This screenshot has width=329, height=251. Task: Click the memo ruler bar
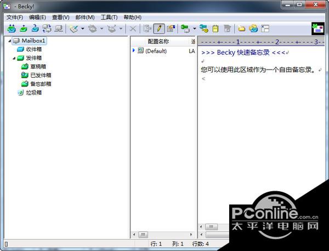coord(262,42)
